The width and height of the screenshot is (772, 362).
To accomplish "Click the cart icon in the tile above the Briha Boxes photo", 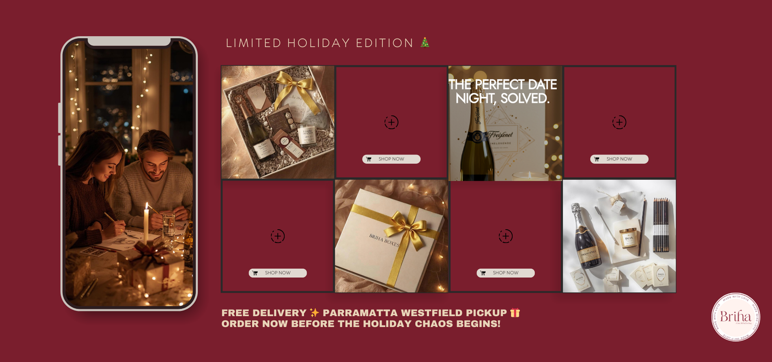I will pyautogui.click(x=369, y=159).
